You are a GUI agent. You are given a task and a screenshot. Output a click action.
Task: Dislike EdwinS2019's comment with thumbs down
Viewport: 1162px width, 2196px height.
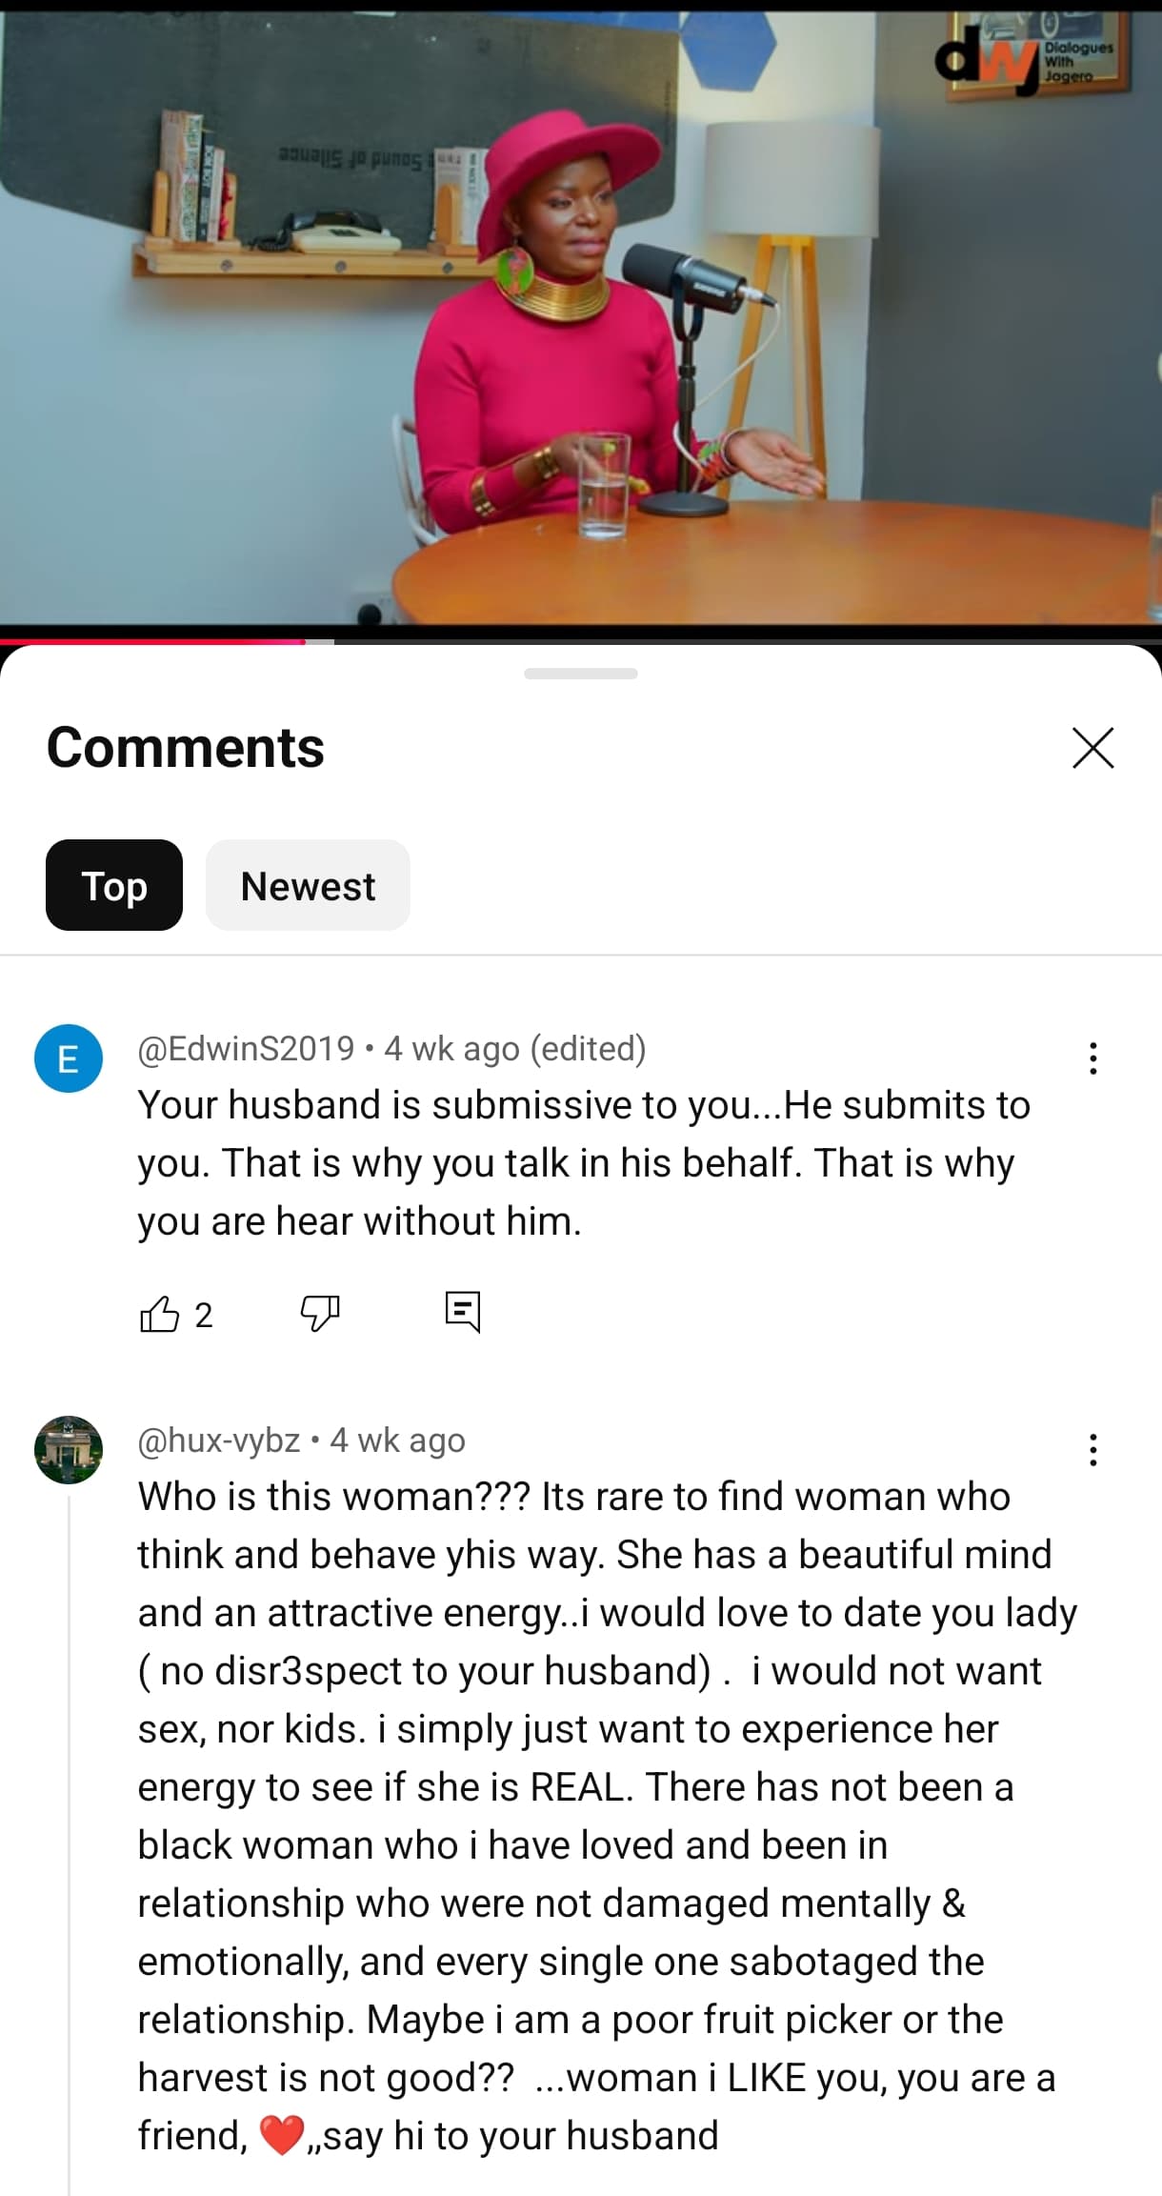point(320,1314)
